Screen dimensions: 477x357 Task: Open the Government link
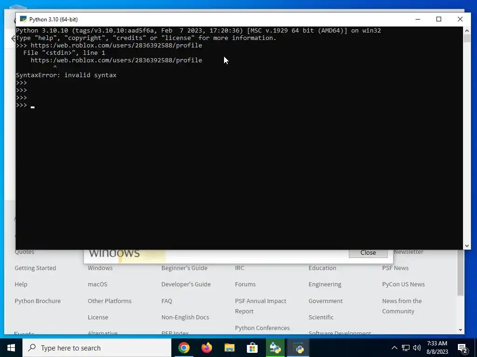(x=326, y=301)
